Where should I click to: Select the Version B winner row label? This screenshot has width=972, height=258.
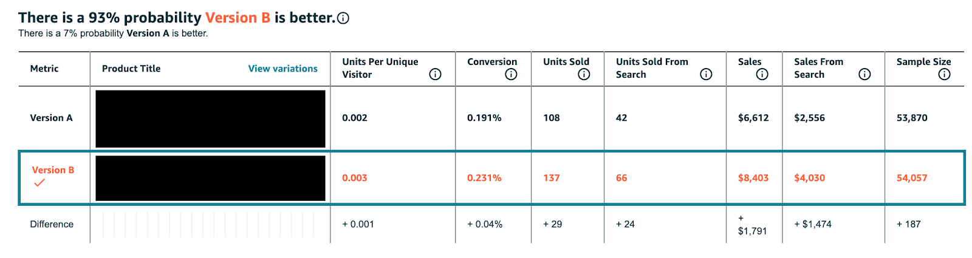click(53, 170)
